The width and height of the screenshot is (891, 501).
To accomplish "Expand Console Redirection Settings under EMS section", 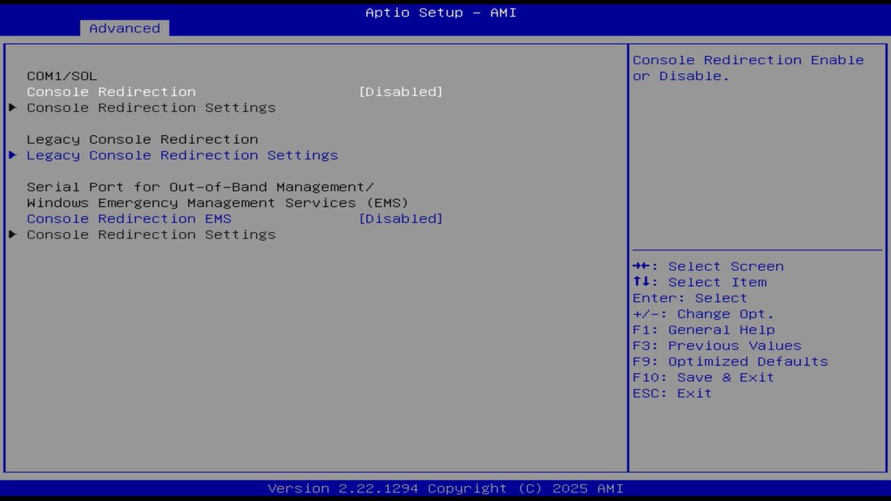I will 150,234.
